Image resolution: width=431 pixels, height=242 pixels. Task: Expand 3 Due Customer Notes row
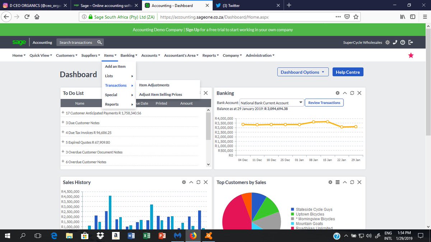click(63, 122)
